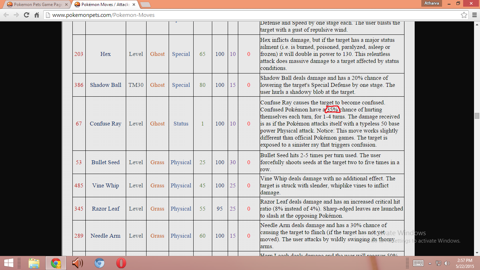Viewport: 480px width, 270px height.
Task: Reload the Pokemon Moves page
Action: (x=26, y=15)
